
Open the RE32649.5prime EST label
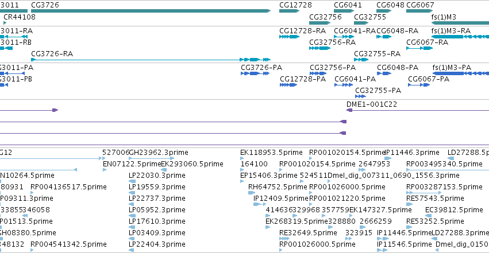tap(308, 233)
